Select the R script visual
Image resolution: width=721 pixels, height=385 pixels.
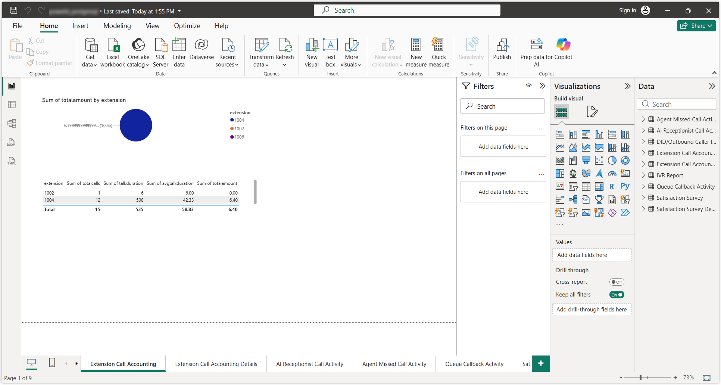pyautogui.click(x=612, y=186)
